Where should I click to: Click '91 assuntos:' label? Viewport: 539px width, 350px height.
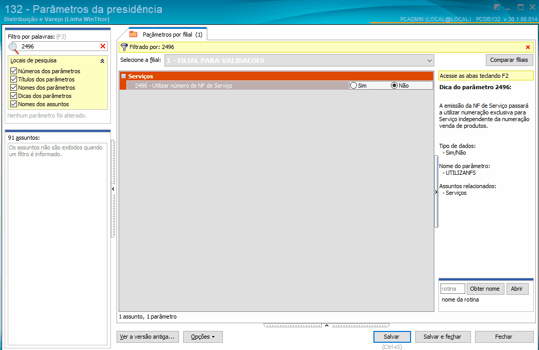click(24, 138)
